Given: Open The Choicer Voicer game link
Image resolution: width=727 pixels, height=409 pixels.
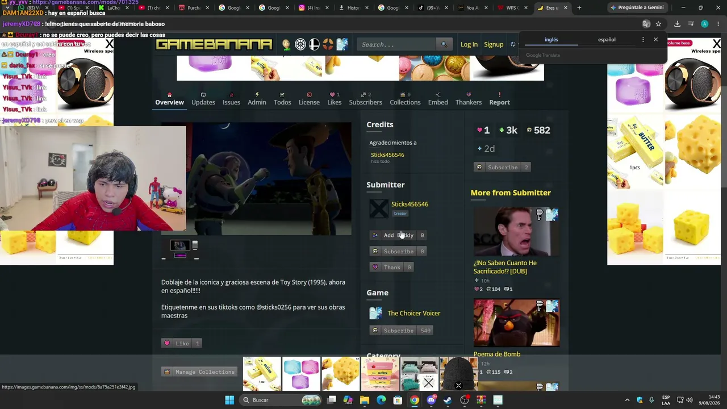Looking at the screenshot, I should (x=413, y=313).
